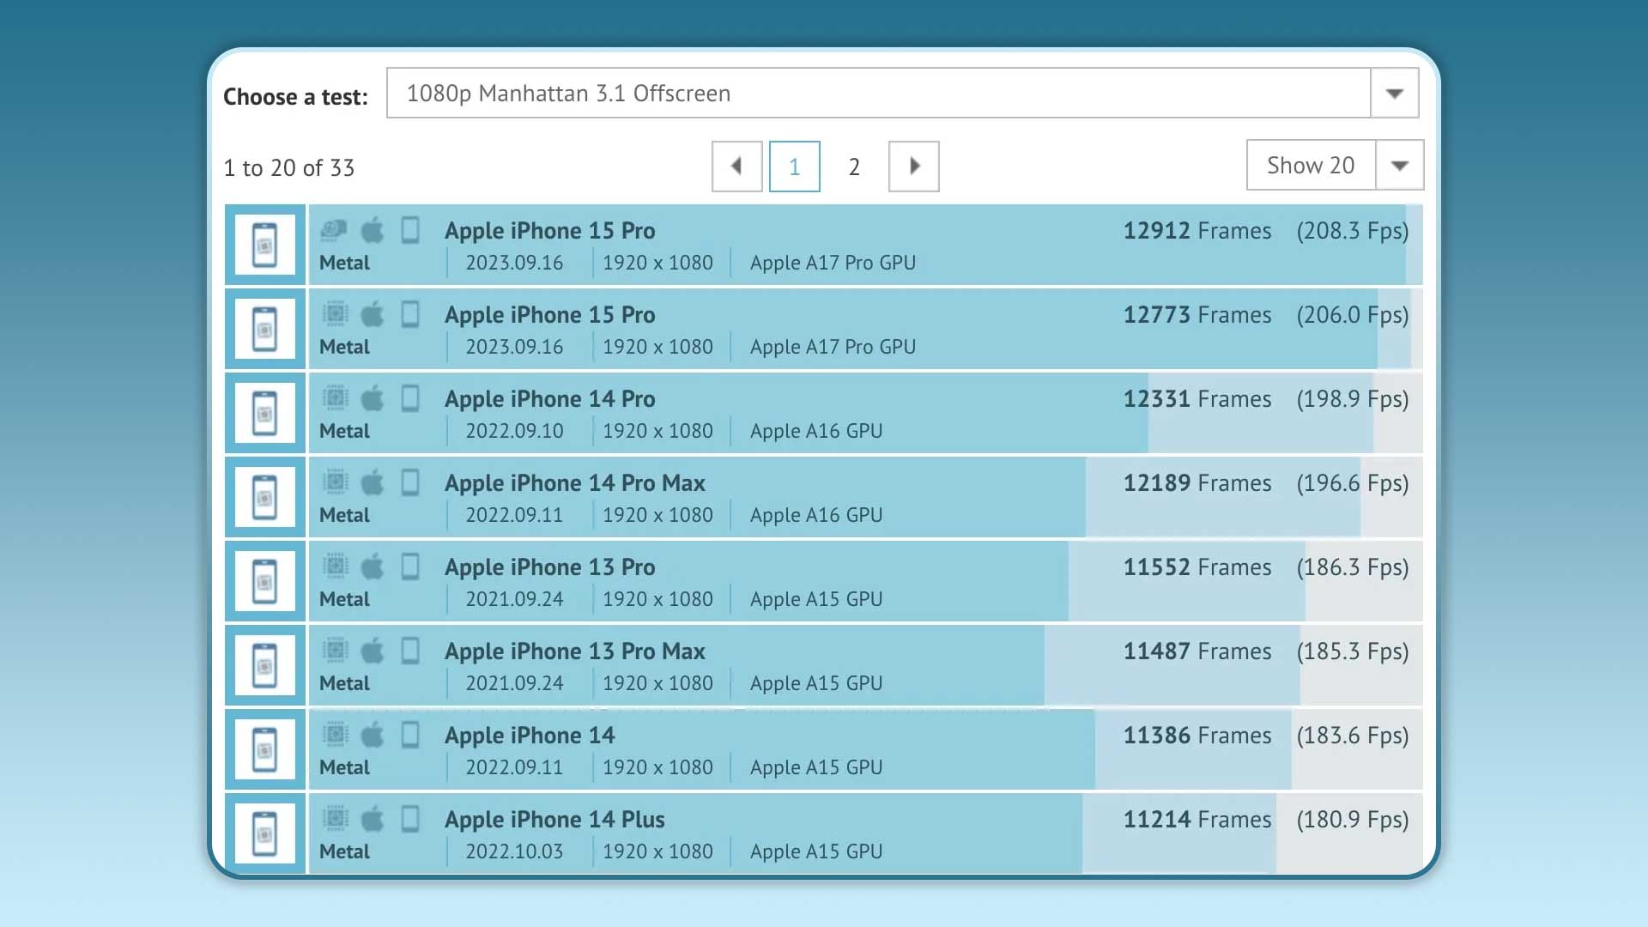Click Apple A16 GPU in iPhone 14 Pro row
1648x927 pixels.
pyautogui.click(x=816, y=431)
